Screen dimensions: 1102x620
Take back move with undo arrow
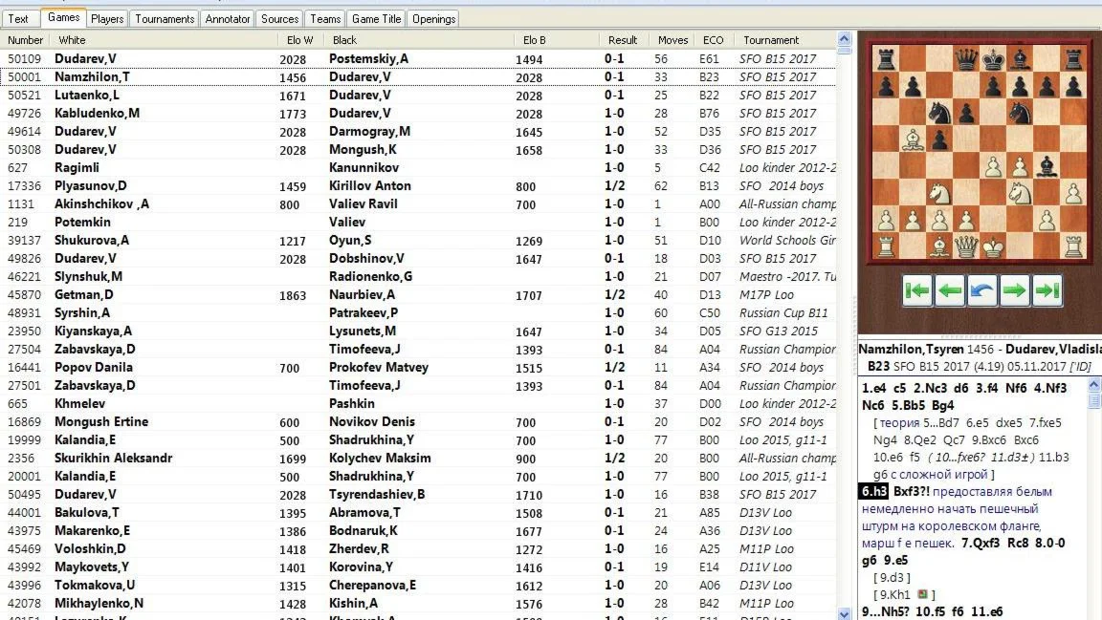click(x=981, y=290)
